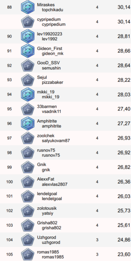This screenshot has width=131, height=261.
Task: Select the blue hexagon badge for mikki_19
Action: 28,94
